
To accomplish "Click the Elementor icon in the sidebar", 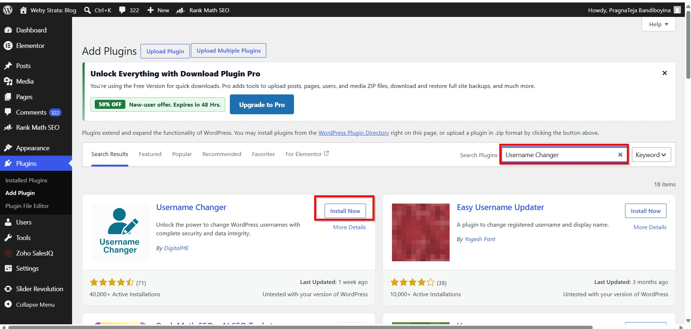I will point(8,46).
